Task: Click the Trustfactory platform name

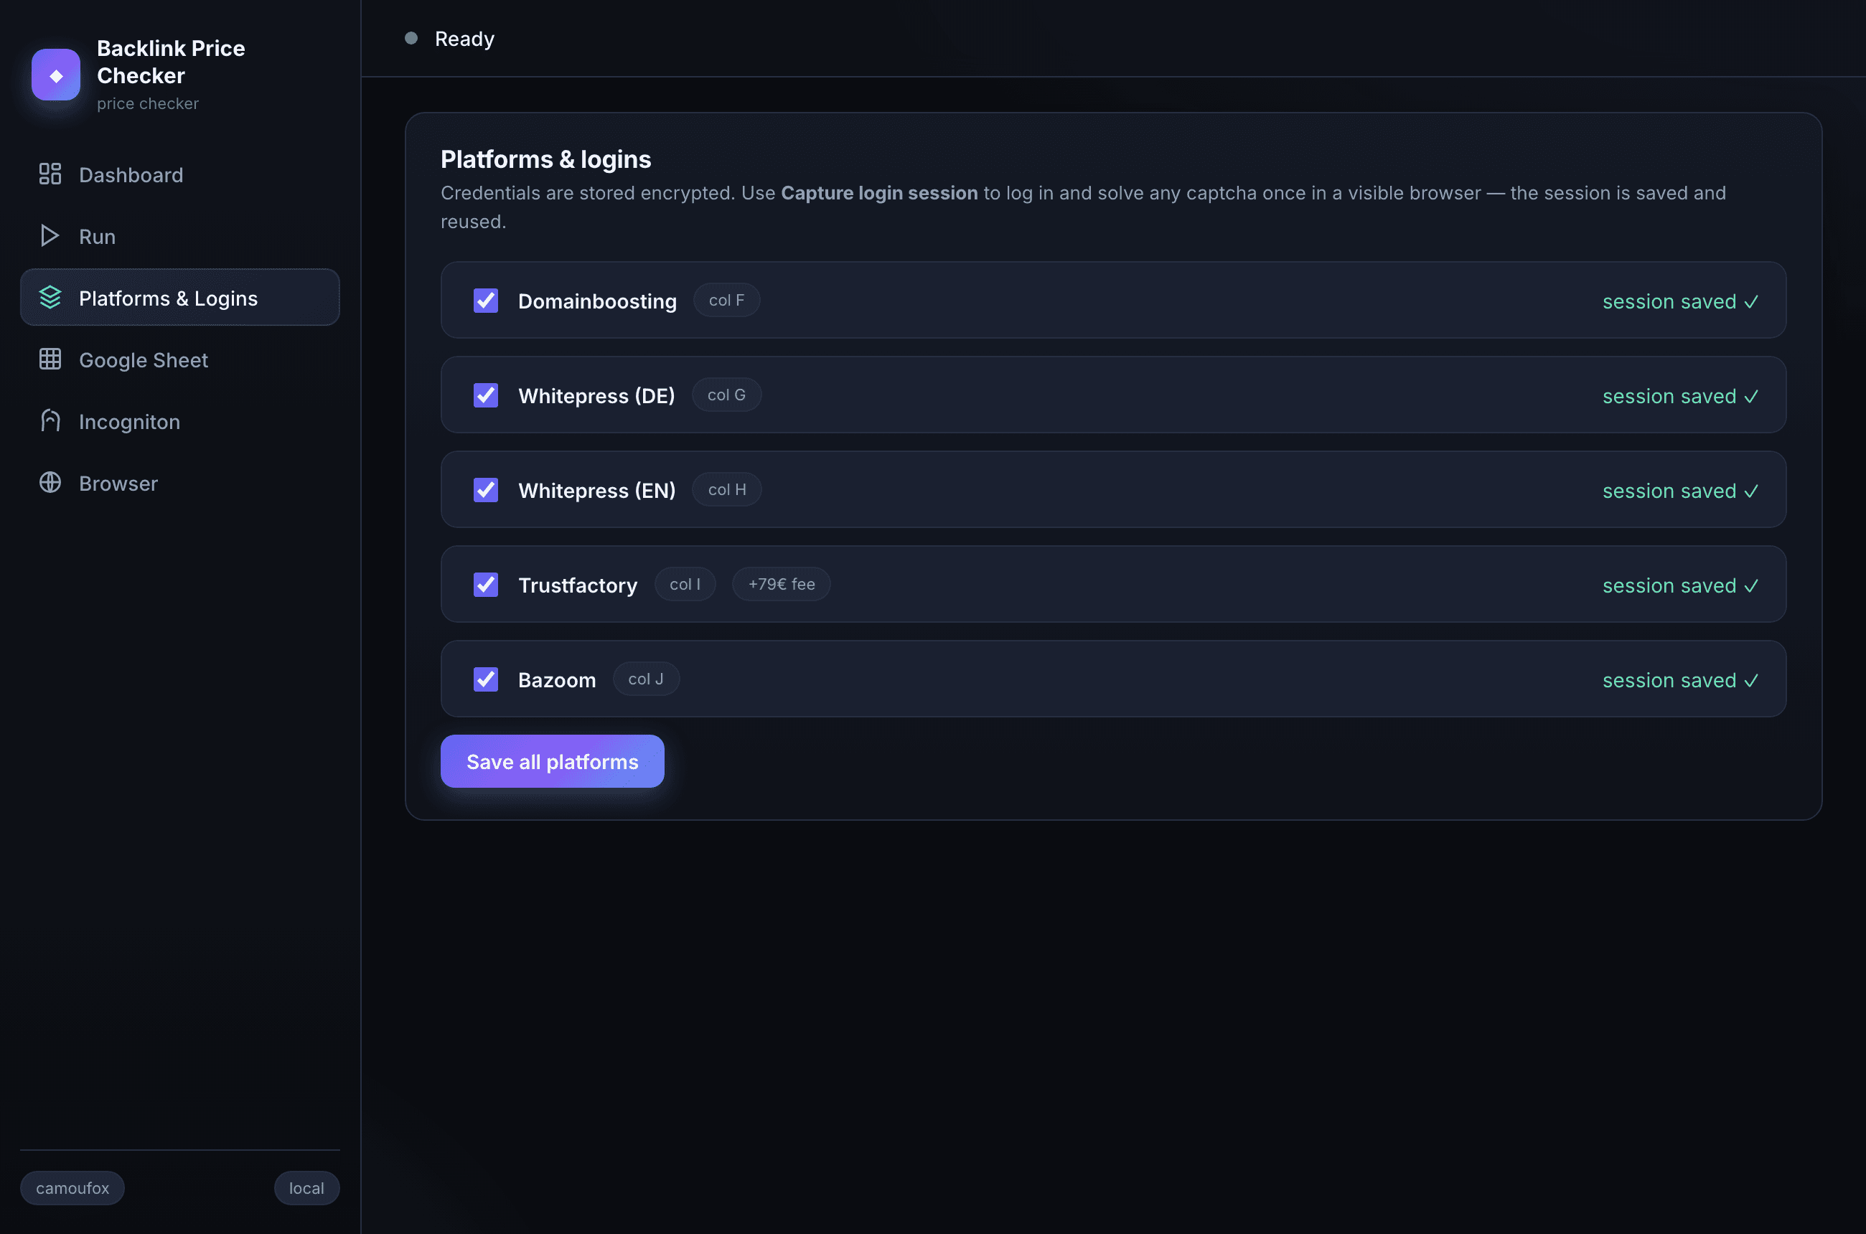Action: click(577, 585)
